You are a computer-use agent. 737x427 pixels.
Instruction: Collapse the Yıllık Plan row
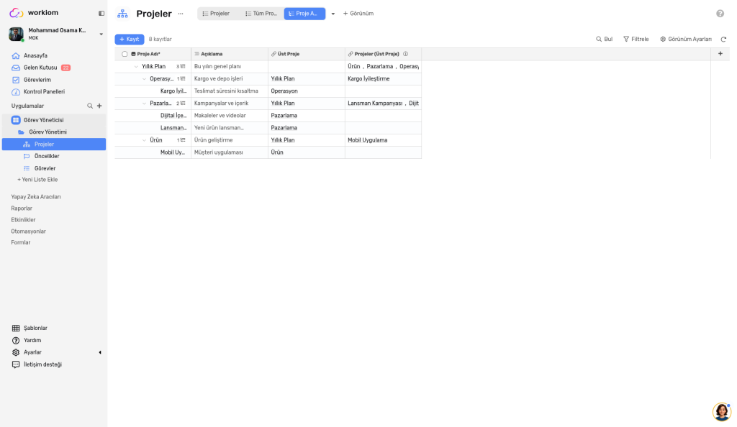point(136,67)
